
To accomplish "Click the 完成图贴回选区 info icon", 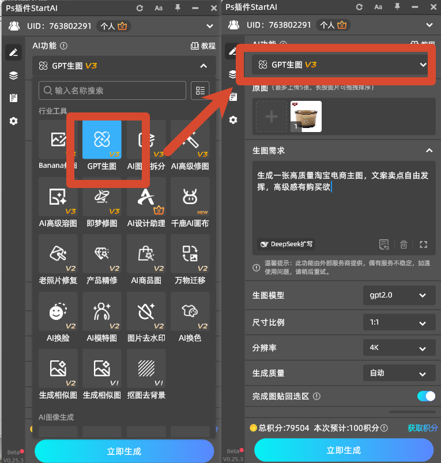I will [x=316, y=396].
